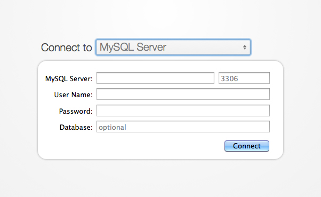Click the 'Password:' label text
The height and width of the screenshot is (197, 321).
coord(76,111)
